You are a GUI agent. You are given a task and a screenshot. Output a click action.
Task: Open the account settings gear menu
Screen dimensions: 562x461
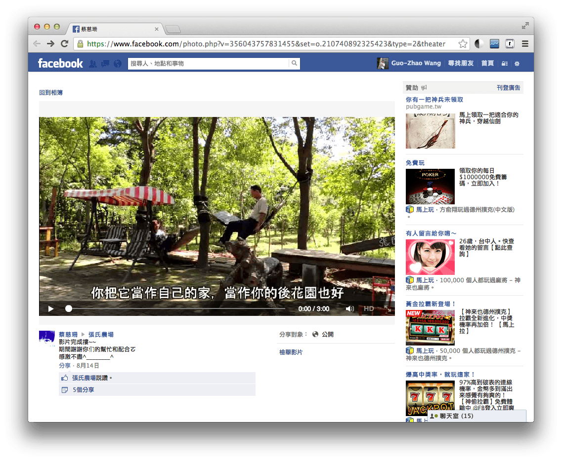[517, 64]
